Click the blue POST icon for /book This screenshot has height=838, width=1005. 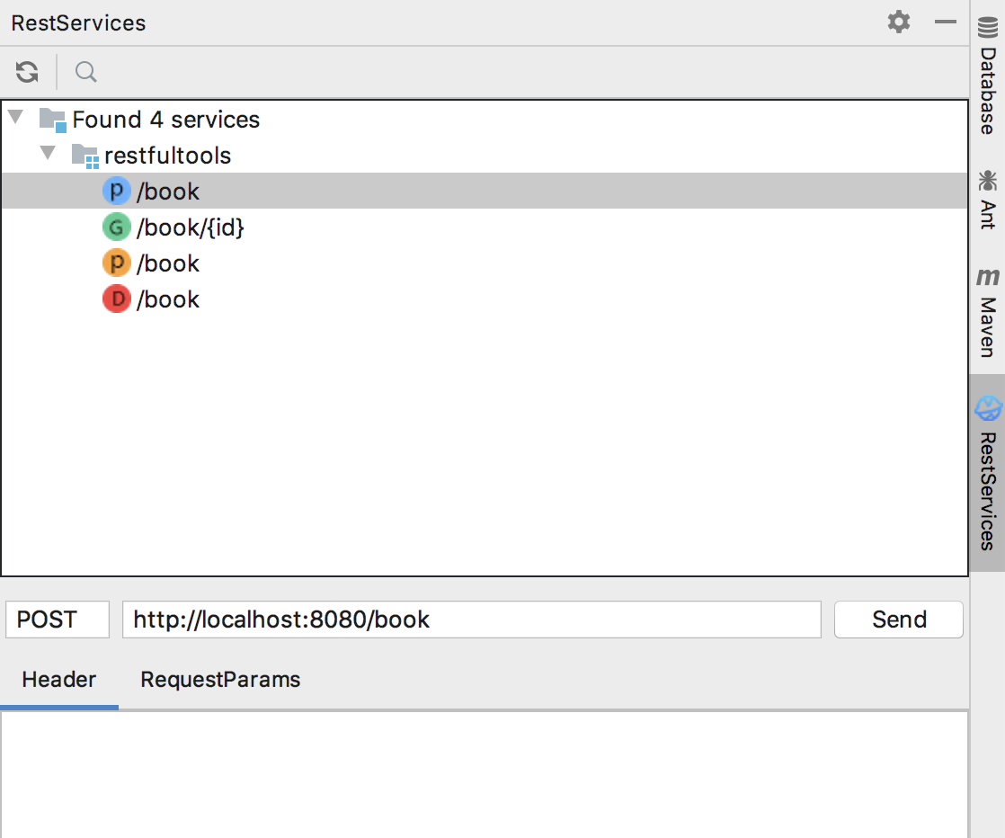116,192
